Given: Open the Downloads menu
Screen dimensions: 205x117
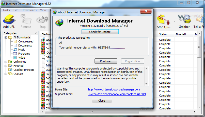Looking at the screenshot, I should [29, 10].
